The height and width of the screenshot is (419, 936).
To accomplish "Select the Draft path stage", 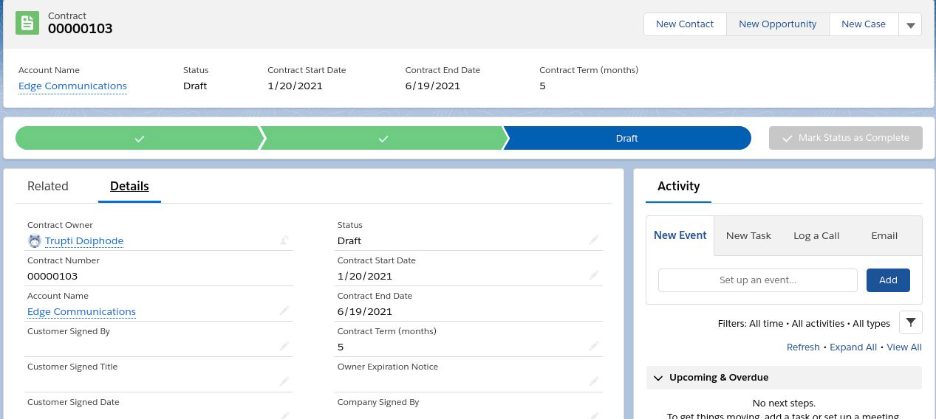I will tap(626, 138).
